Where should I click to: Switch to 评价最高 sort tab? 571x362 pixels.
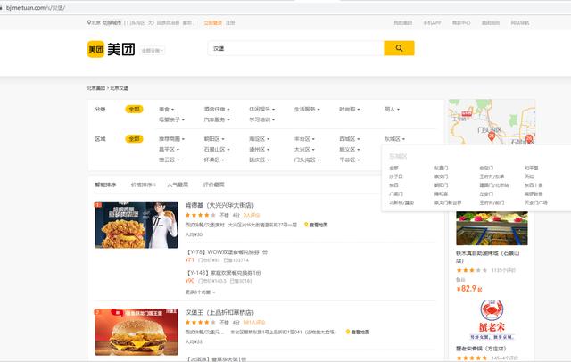pyautogui.click(x=214, y=185)
